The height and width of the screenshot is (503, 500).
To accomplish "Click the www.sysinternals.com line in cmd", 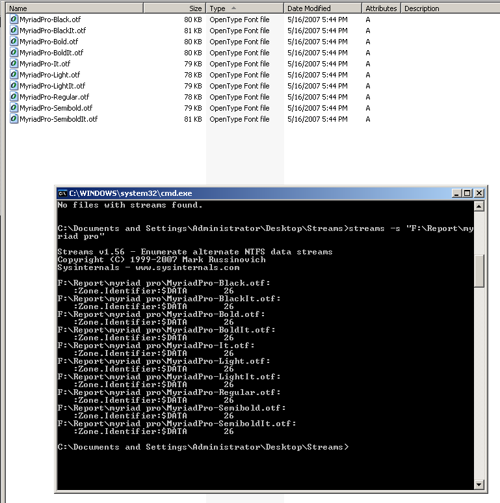I will click(148, 267).
